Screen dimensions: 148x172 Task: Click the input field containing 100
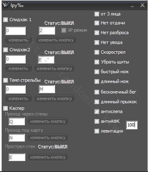[132, 125]
